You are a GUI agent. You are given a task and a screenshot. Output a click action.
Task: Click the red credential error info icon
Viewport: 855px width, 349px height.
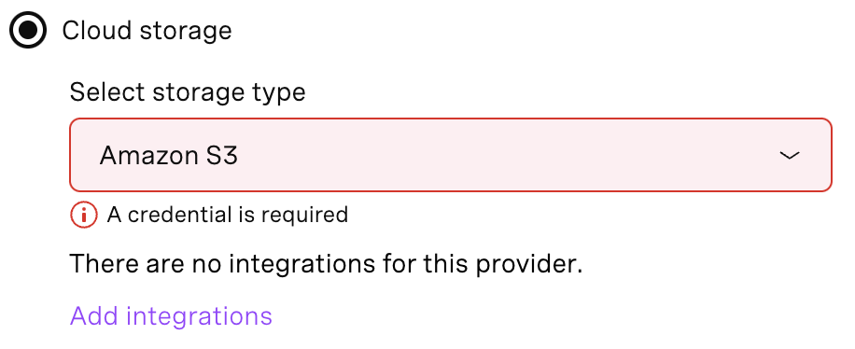click(x=83, y=215)
